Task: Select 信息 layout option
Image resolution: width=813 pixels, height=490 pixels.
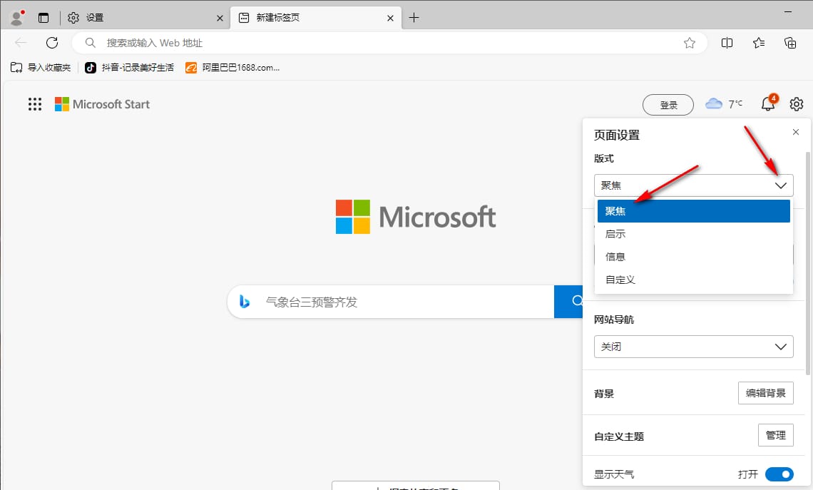Action: [x=694, y=257]
